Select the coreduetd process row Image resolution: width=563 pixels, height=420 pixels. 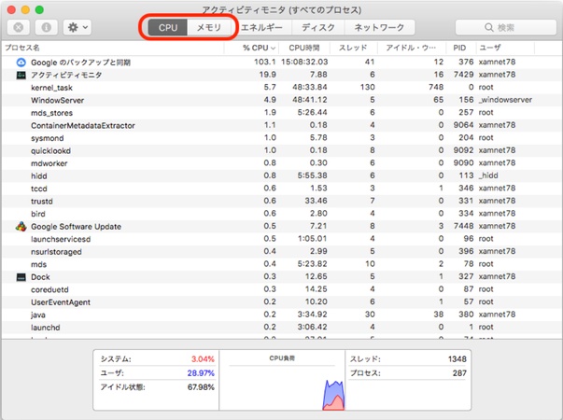(282, 289)
